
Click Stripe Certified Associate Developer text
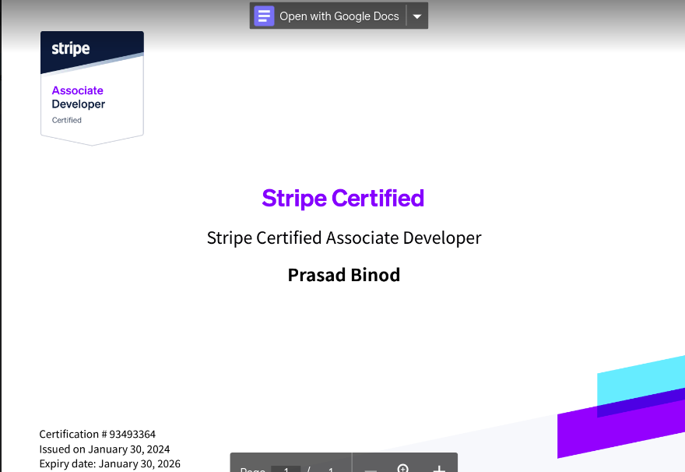coord(344,238)
